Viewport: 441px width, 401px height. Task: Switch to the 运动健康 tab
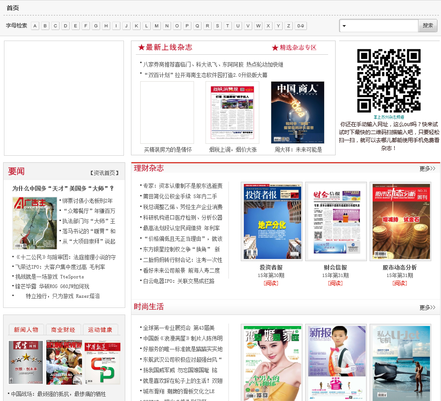click(100, 330)
